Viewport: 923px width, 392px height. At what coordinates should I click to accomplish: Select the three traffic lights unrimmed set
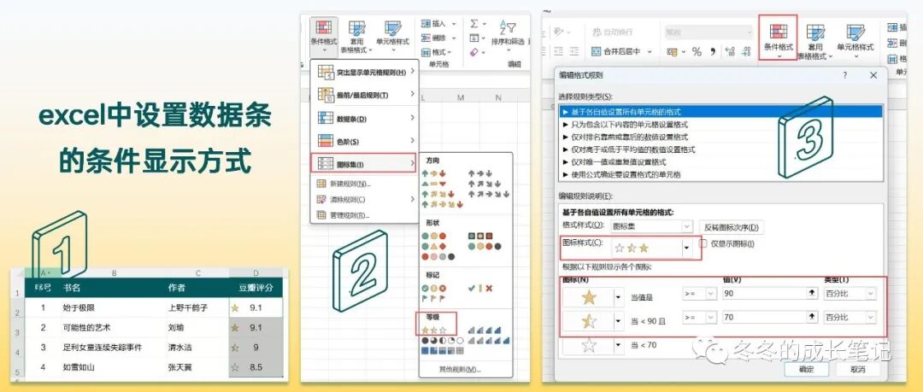433,236
